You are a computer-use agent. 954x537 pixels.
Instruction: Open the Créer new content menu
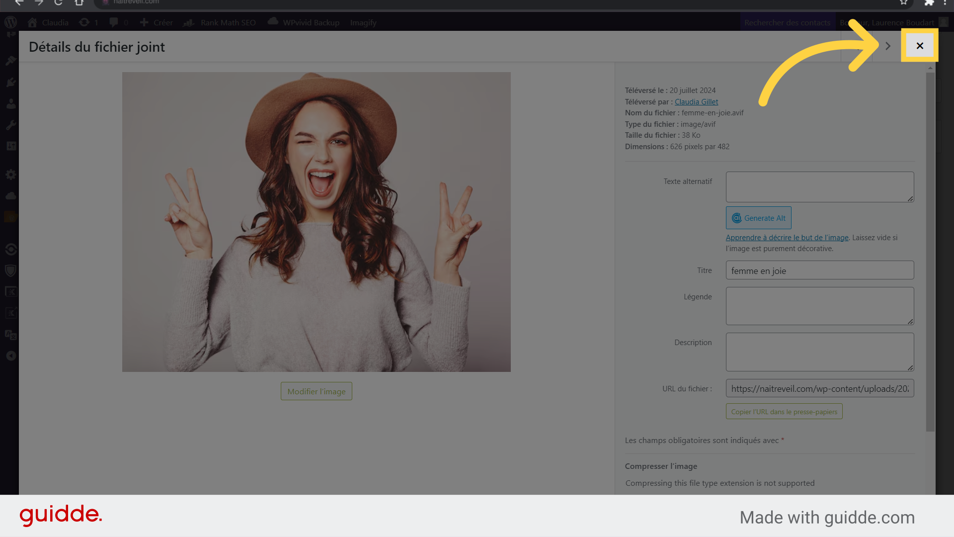pyautogui.click(x=157, y=22)
